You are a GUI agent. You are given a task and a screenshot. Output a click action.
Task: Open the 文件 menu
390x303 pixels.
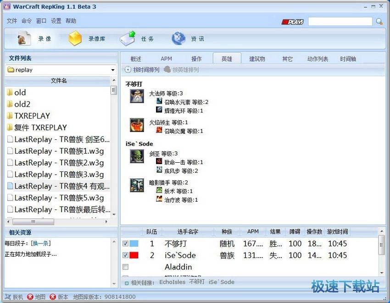12,21
